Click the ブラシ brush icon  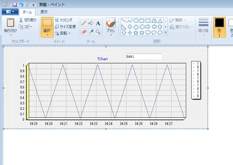coord(111,23)
